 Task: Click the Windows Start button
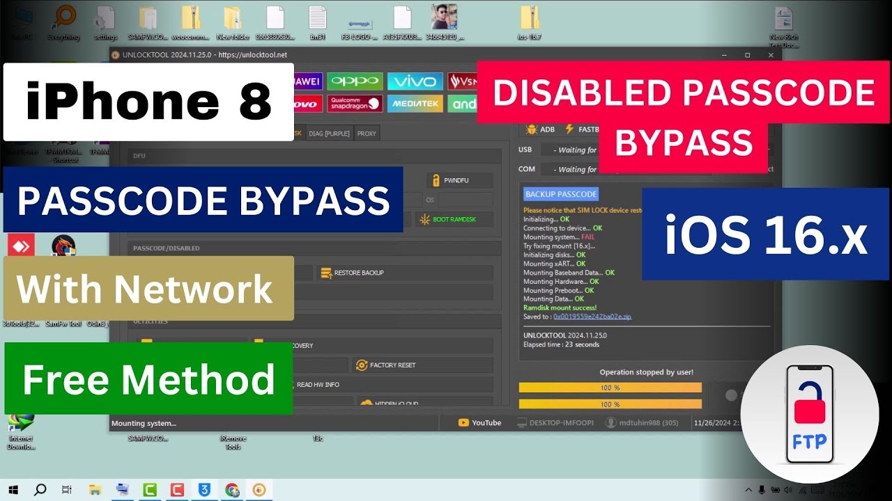[13, 490]
